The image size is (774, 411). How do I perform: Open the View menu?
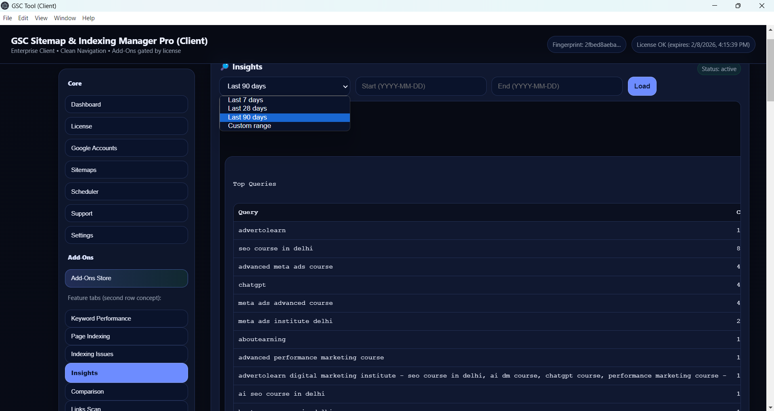(x=41, y=18)
